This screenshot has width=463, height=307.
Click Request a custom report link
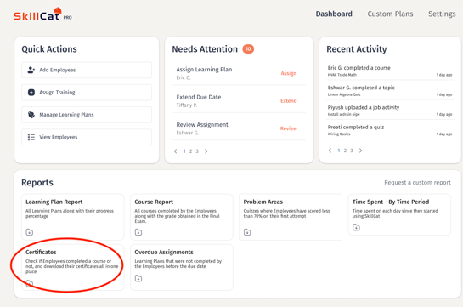[417, 183]
